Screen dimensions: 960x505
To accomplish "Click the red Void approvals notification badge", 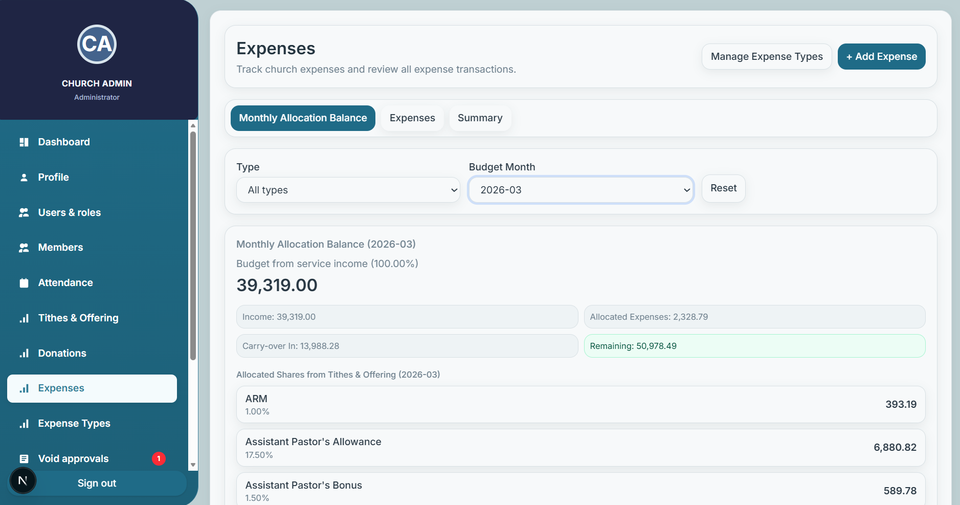I will point(159,458).
